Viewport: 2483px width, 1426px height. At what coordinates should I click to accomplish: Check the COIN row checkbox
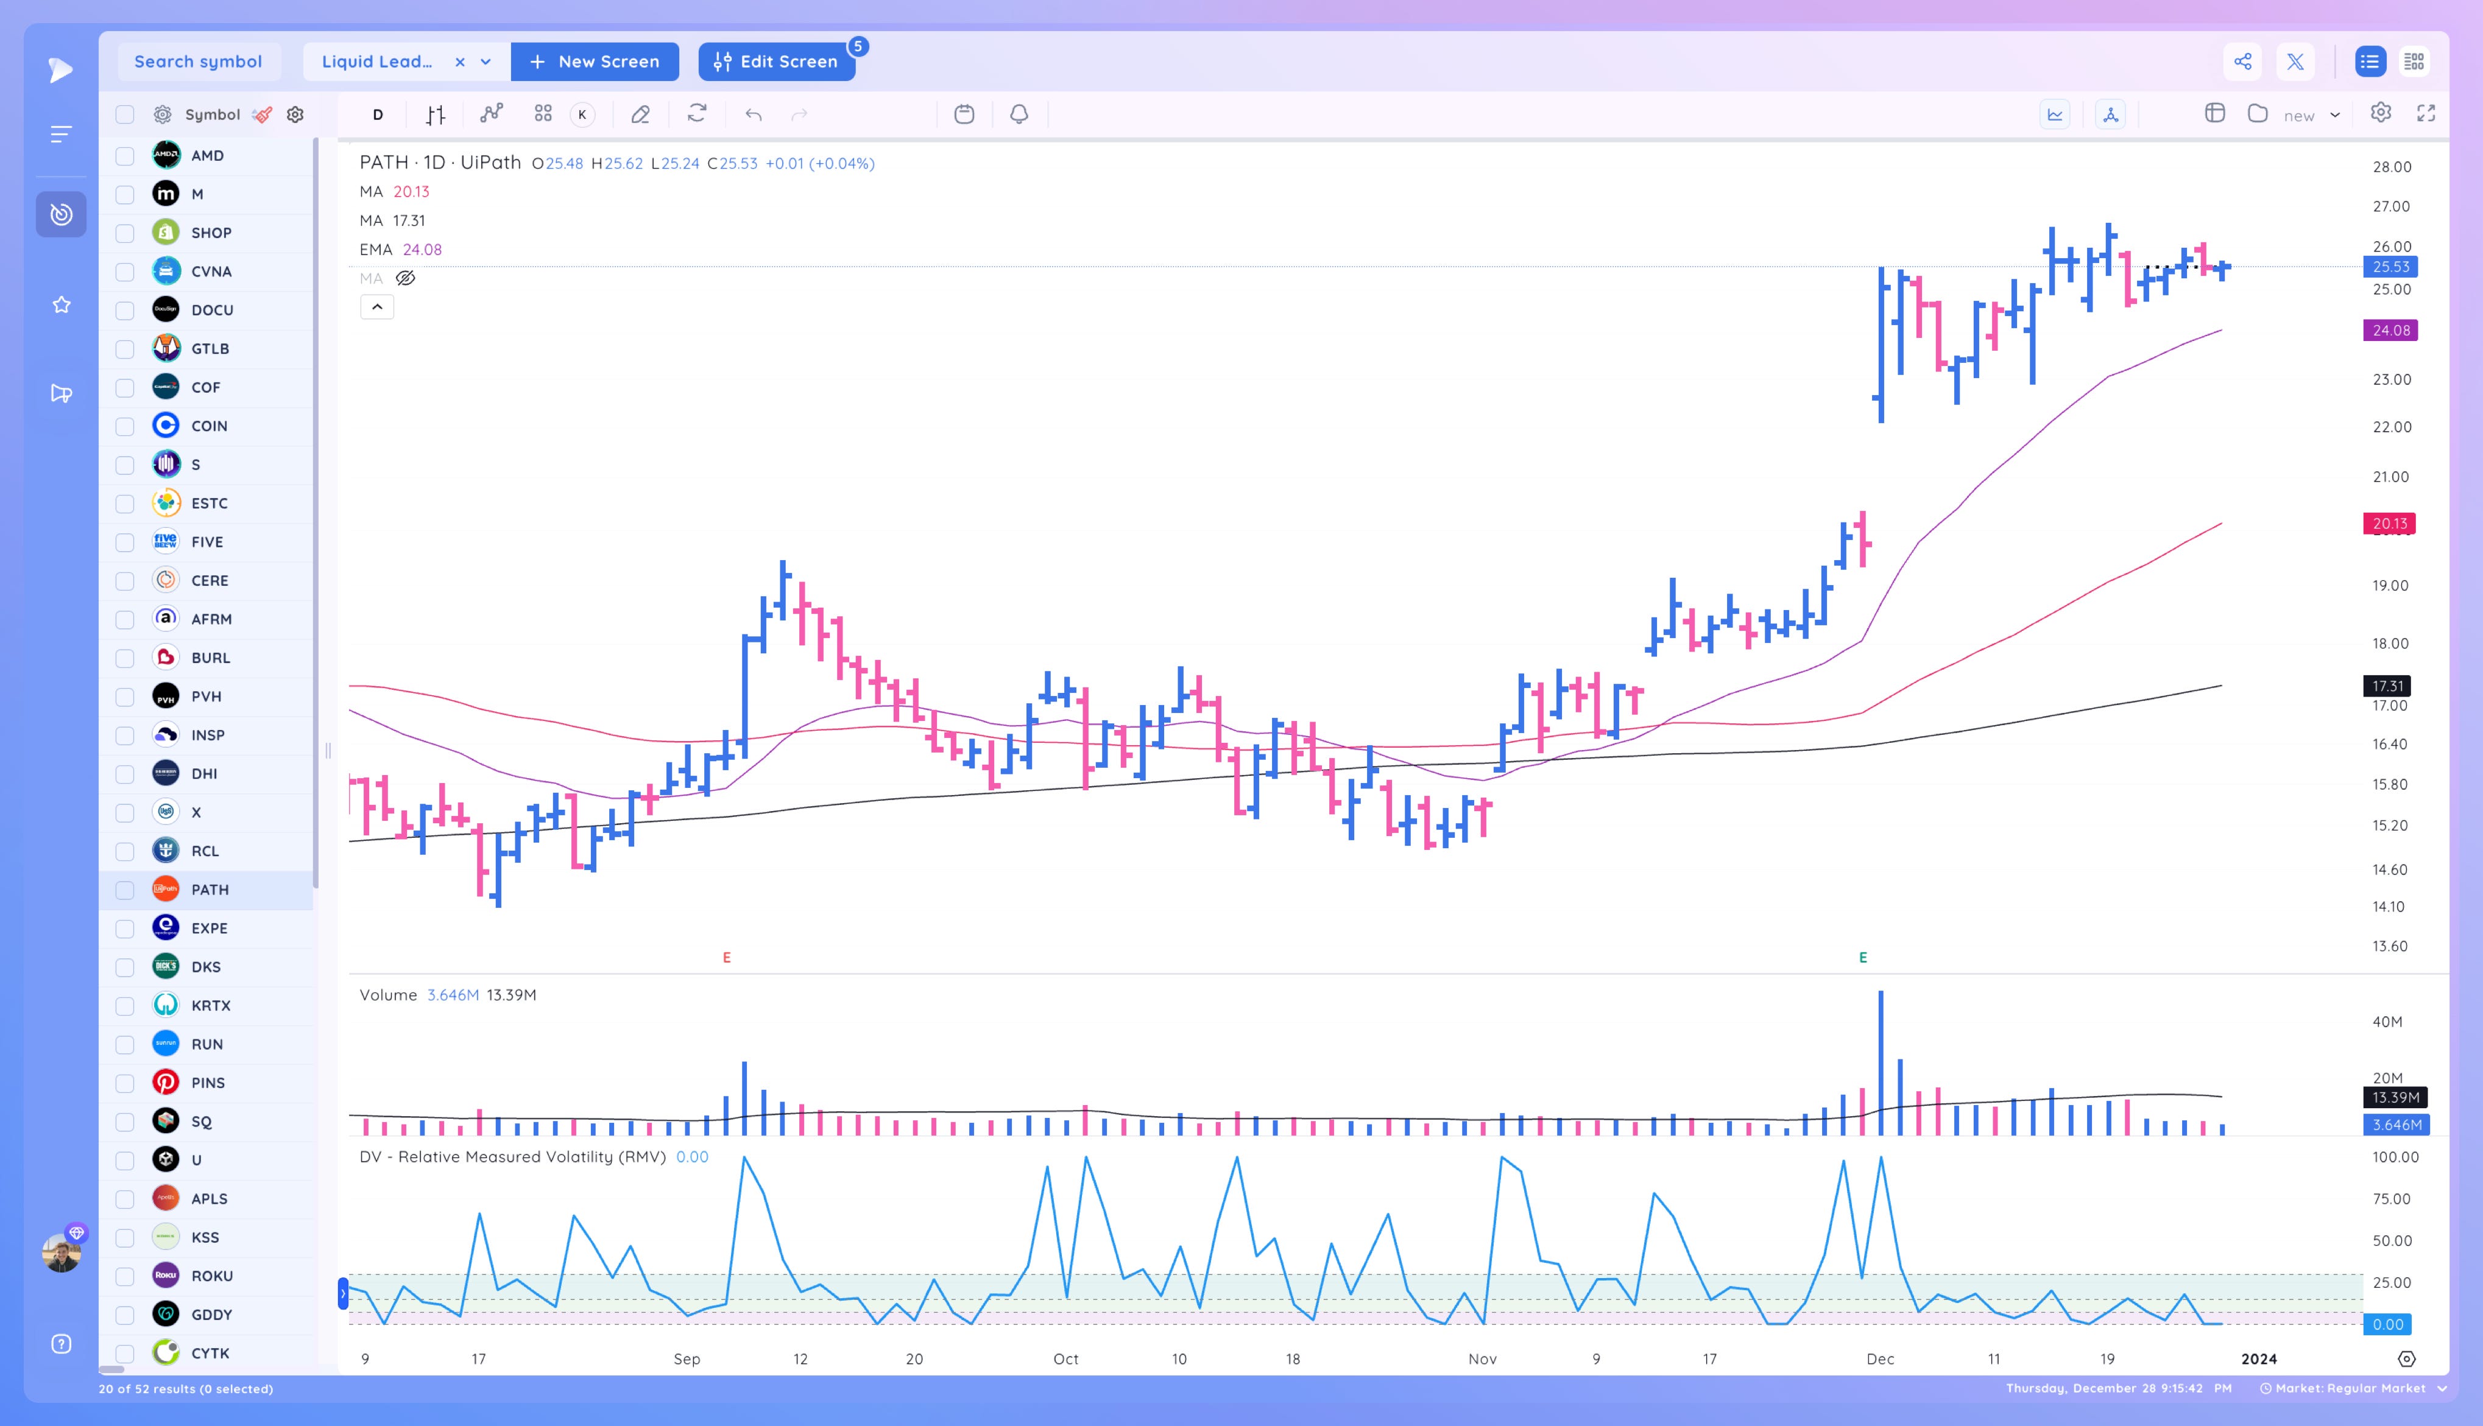click(124, 426)
